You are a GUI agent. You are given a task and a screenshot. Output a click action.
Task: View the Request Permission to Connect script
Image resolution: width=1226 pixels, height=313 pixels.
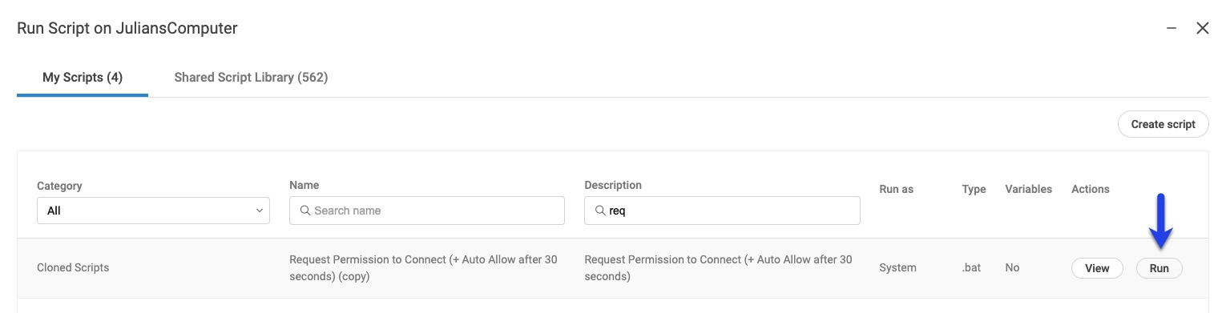tap(1096, 268)
